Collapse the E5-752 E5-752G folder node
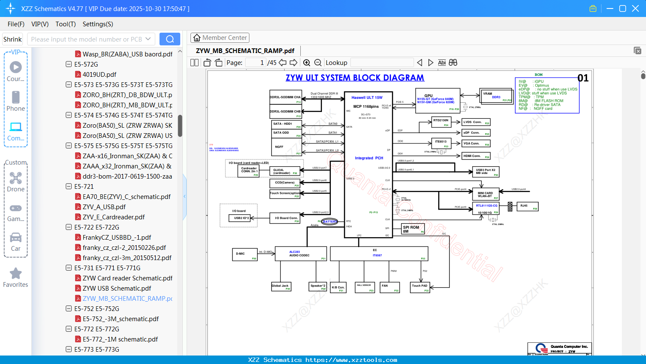The width and height of the screenshot is (646, 364). (69, 309)
